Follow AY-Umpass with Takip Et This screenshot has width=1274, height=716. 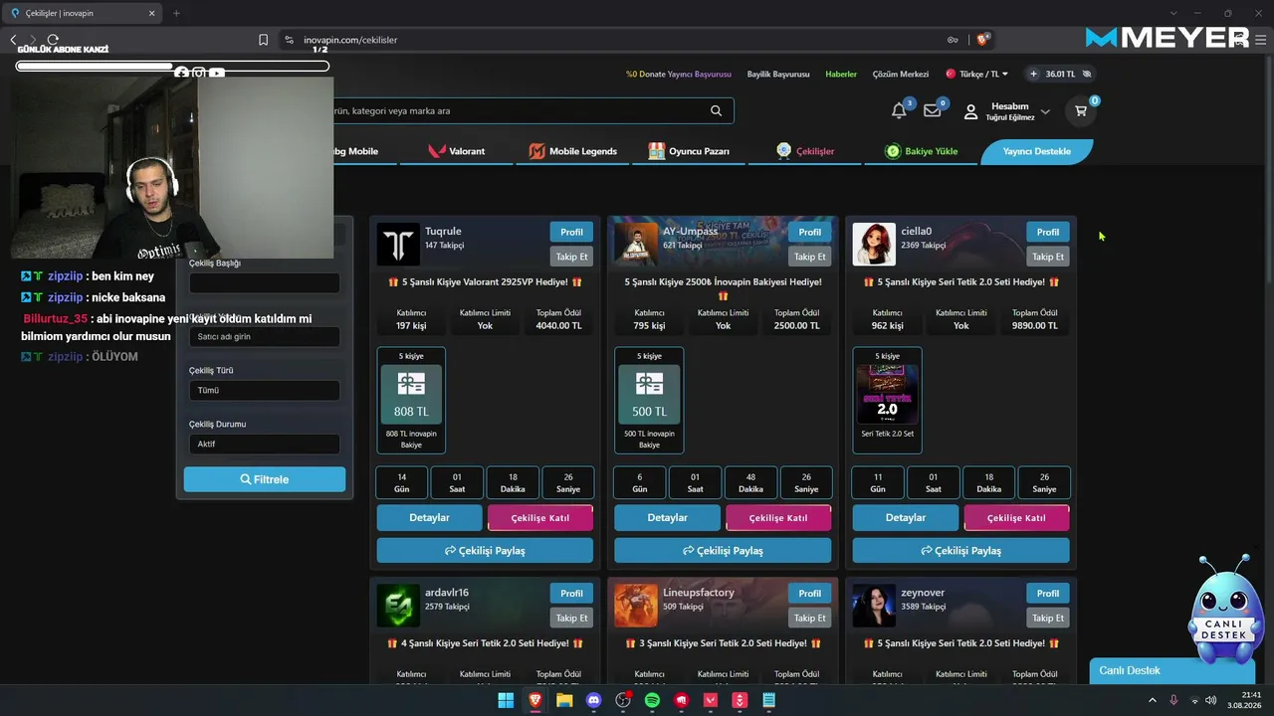coord(810,257)
